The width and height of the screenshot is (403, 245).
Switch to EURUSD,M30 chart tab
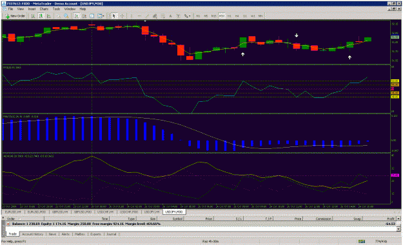click(37, 212)
